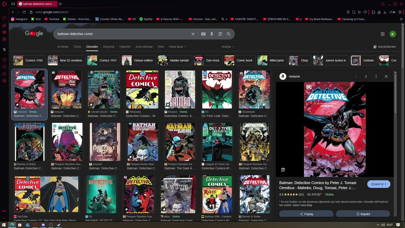Viewport: 405px width, 228px height.
Task: Click the address bar URL
Action: (52, 12)
